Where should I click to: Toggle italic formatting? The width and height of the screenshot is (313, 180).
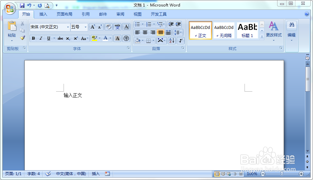[41, 38]
